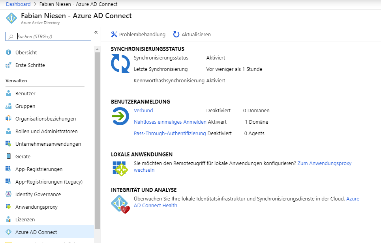Image resolution: width=381 pixels, height=243 pixels.
Task: Follow Zum Anwendungsproxy wechseln link
Action: [325, 163]
